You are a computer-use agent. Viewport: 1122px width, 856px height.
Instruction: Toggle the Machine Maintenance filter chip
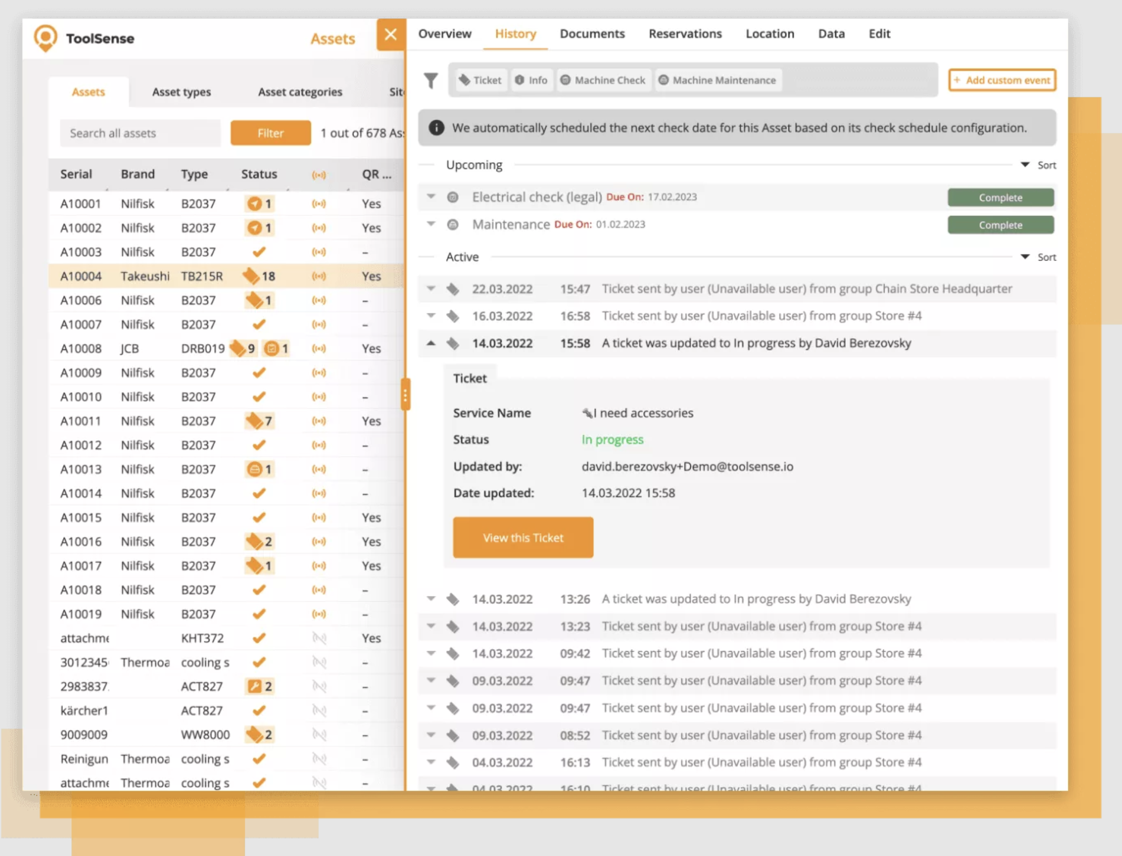click(718, 80)
